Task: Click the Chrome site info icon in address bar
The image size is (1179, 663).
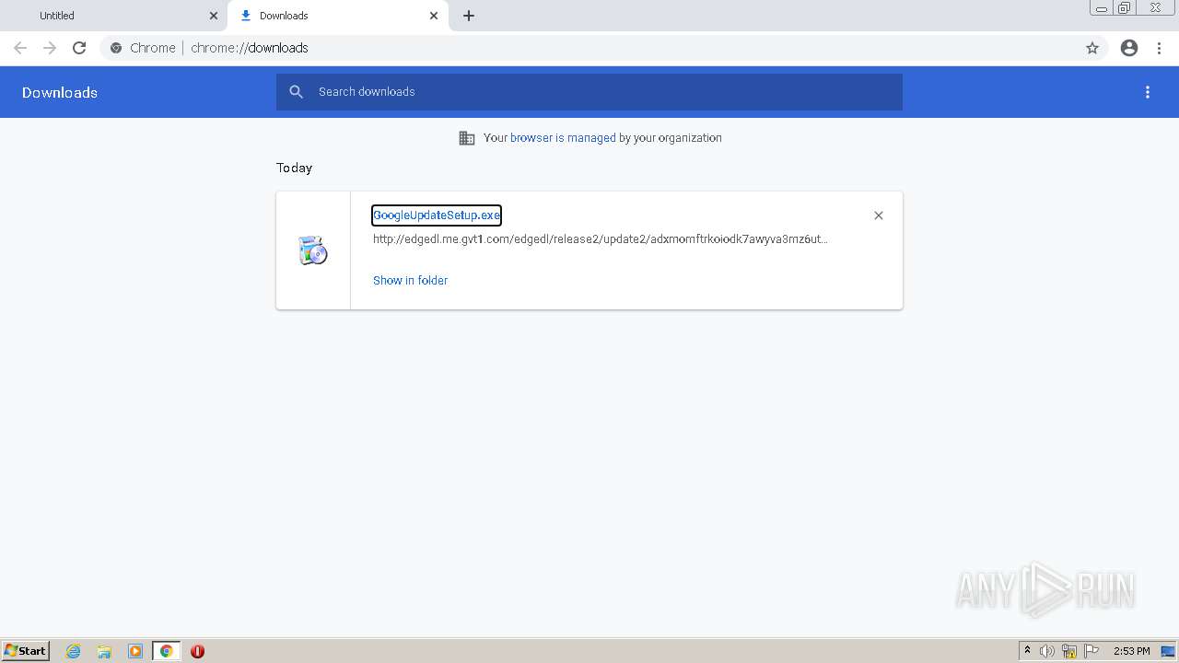Action: click(x=116, y=48)
